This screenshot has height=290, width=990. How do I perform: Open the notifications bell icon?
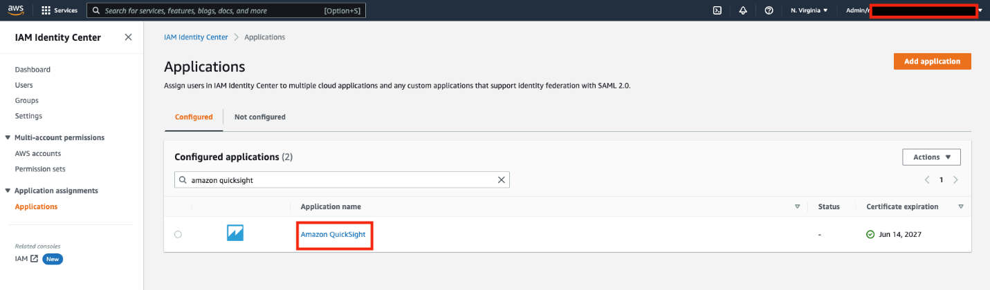(x=743, y=10)
